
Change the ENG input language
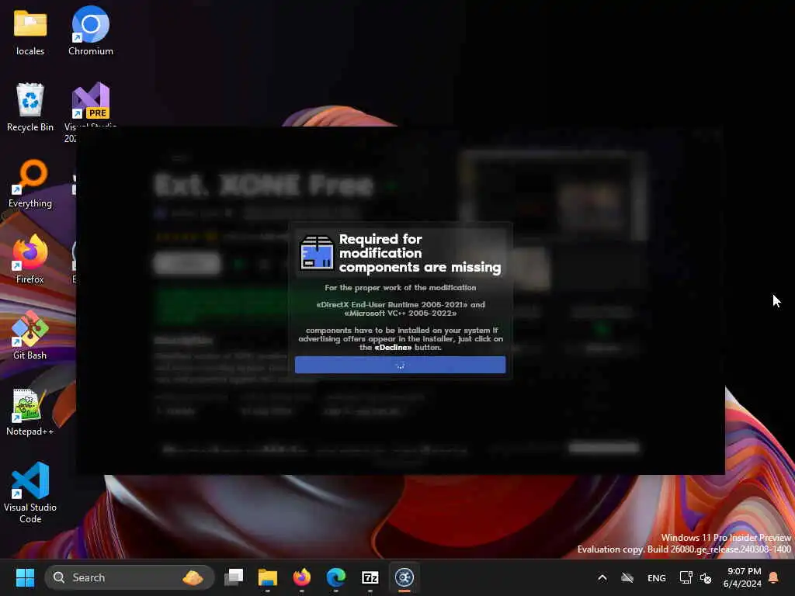pos(657,577)
